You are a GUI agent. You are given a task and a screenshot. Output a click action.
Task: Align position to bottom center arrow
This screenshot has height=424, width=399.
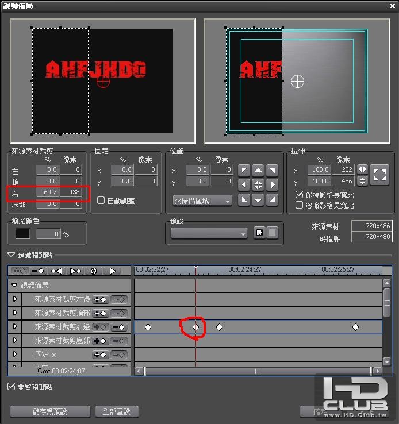258,199
